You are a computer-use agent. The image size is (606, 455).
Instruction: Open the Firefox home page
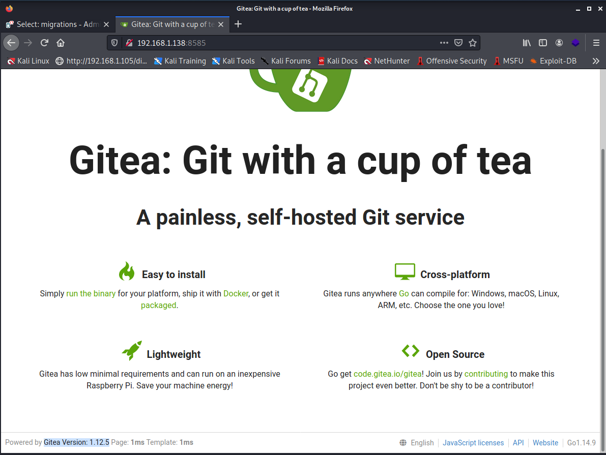(61, 43)
